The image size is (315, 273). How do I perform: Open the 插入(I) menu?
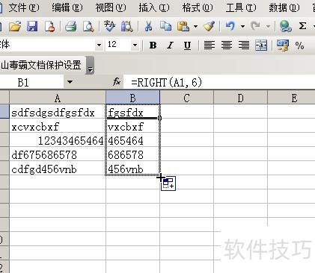coord(154,7)
